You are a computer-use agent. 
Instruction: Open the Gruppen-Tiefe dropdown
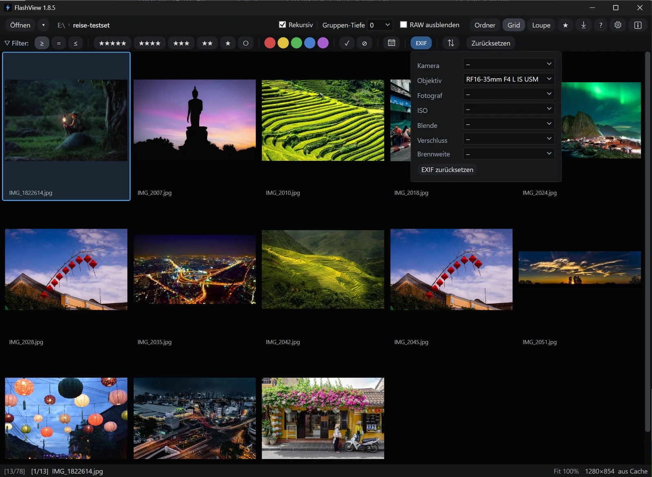click(x=380, y=25)
